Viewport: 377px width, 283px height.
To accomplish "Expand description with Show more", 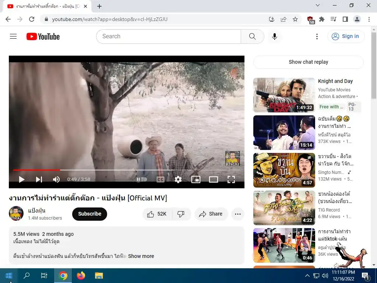I will coord(141,256).
